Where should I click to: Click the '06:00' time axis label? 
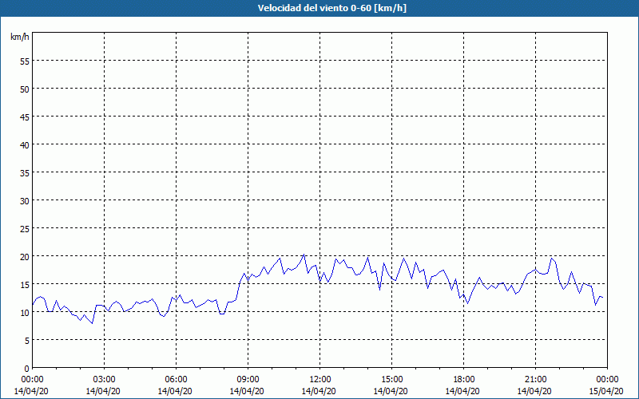[x=176, y=380]
